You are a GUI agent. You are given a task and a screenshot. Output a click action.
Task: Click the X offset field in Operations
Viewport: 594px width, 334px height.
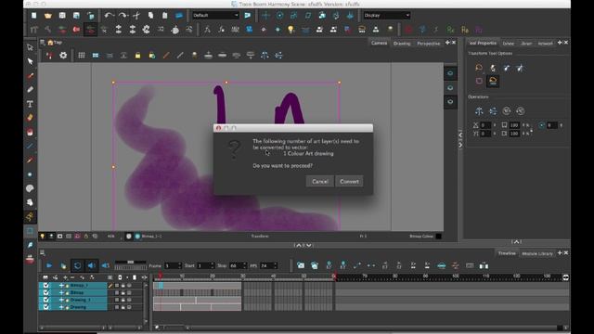point(485,125)
